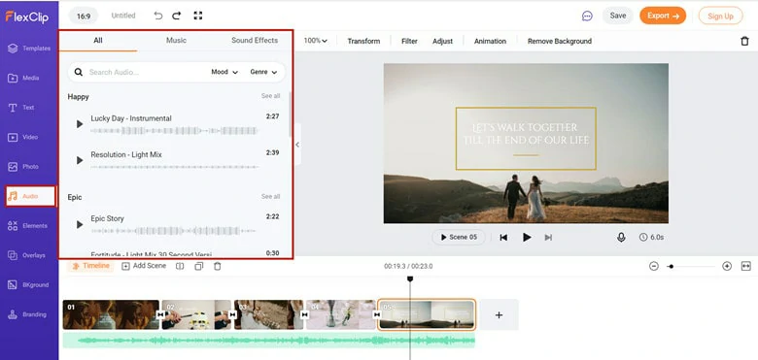The width and height of the screenshot is (758, 360).
Task: Duplicate the scene from timeline toolbar
Action: 198,266
